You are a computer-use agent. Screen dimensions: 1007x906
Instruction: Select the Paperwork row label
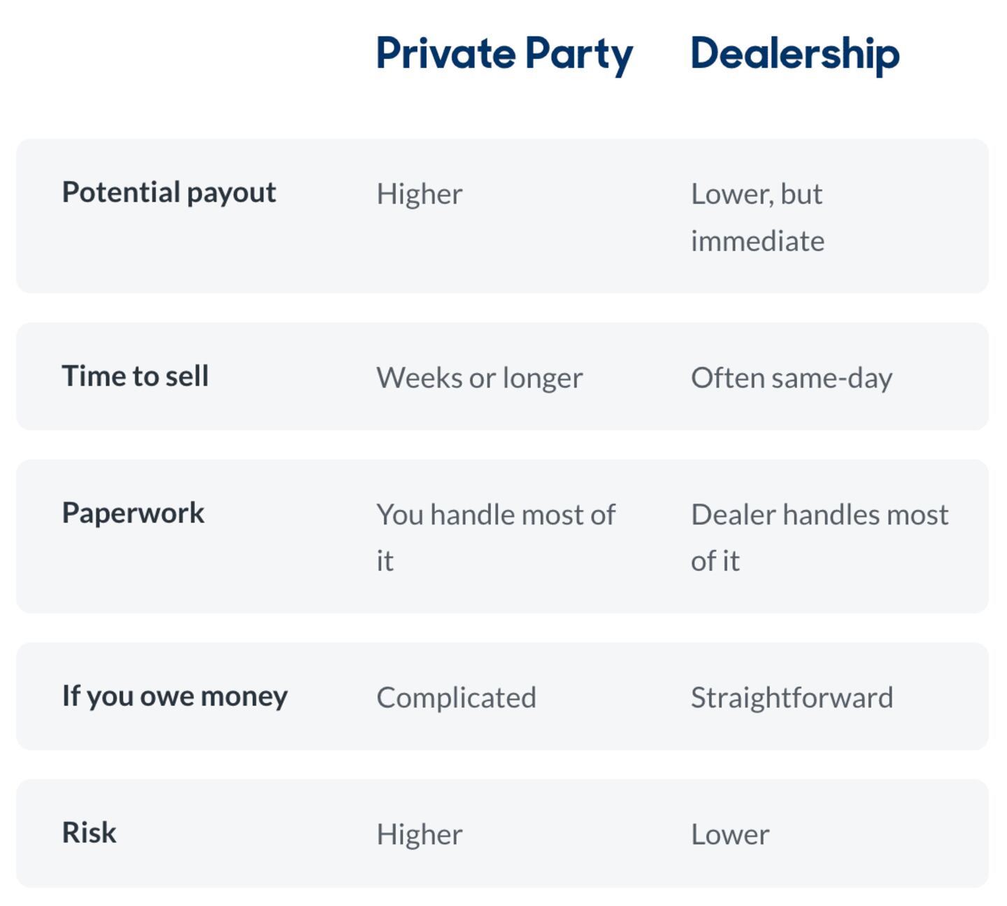pos(134,514)
